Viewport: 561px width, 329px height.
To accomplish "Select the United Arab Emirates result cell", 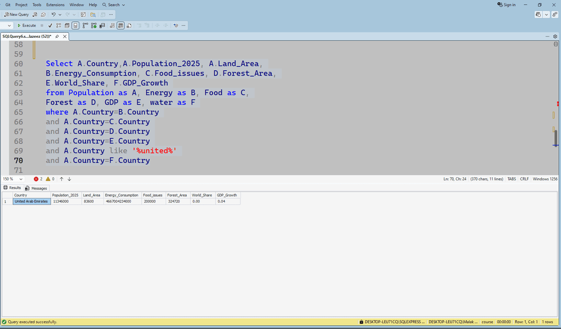I will [32, 201].
